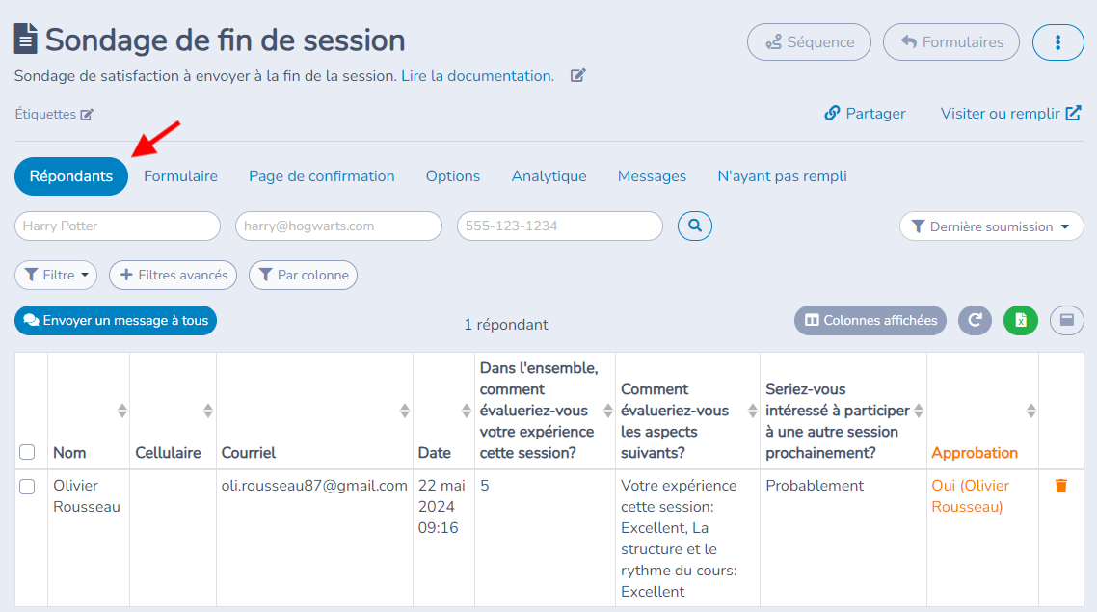Click Par colonne filter button
1097x612 pixels.
click(303, 275)
